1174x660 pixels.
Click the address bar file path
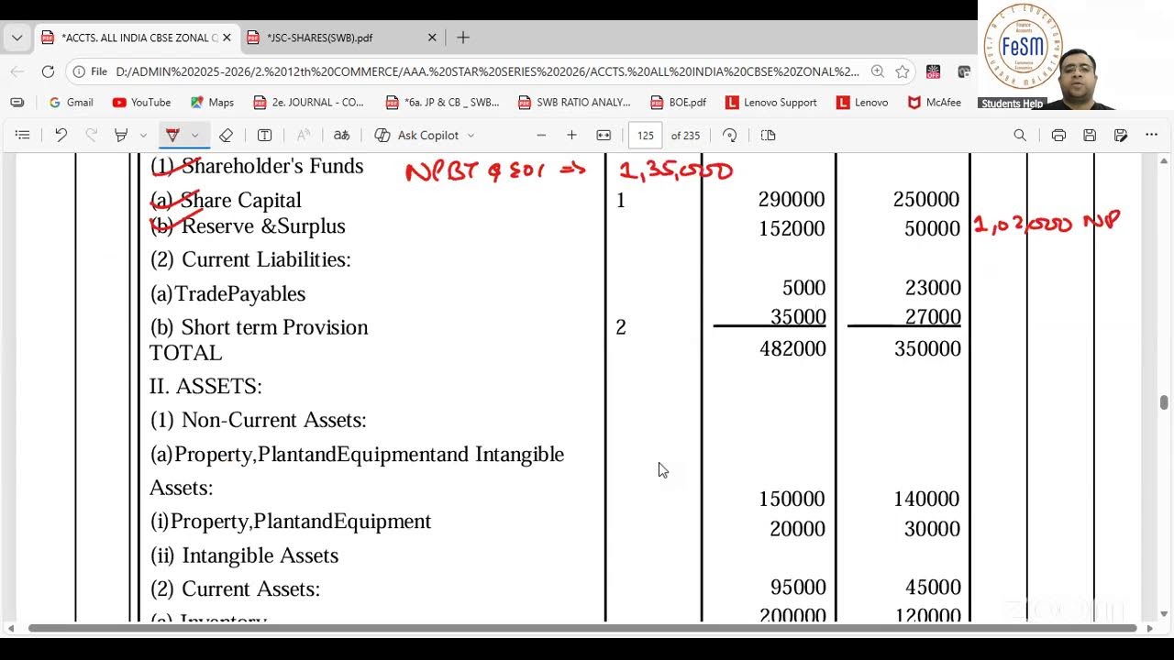[x=487, y=71]
